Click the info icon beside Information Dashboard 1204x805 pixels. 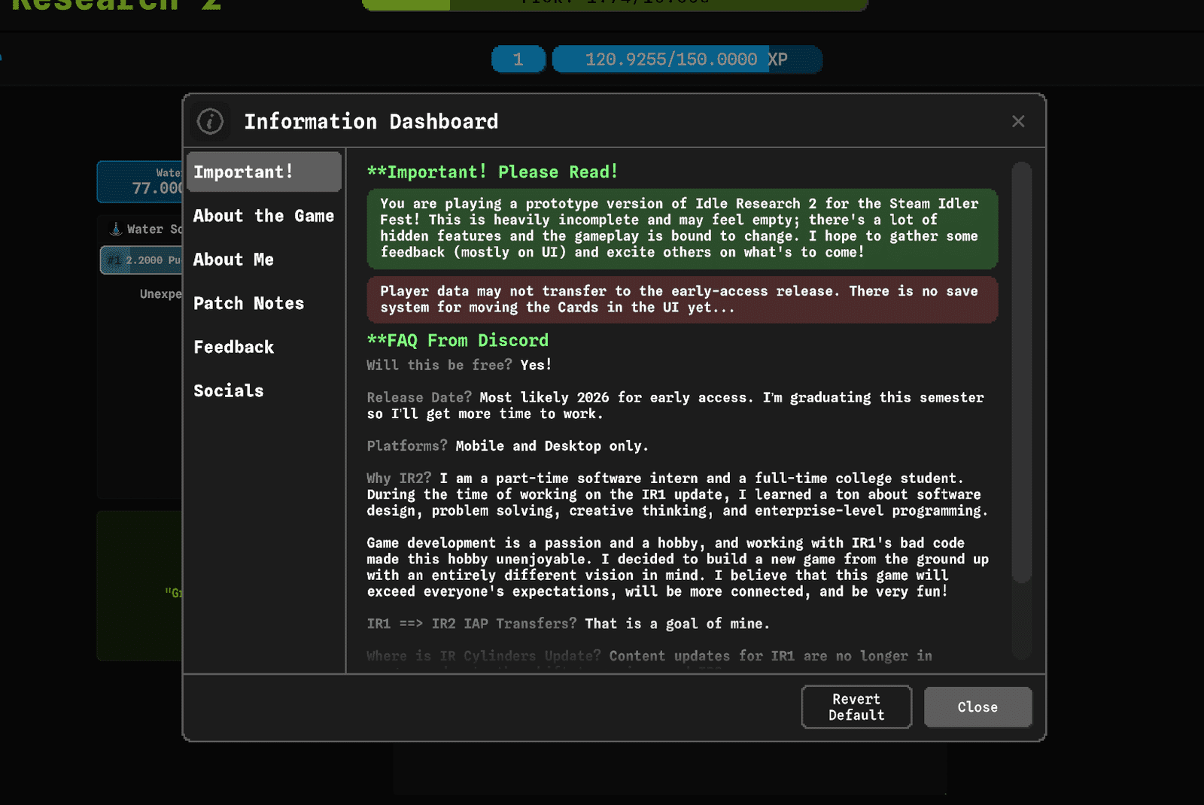(210, 121)
